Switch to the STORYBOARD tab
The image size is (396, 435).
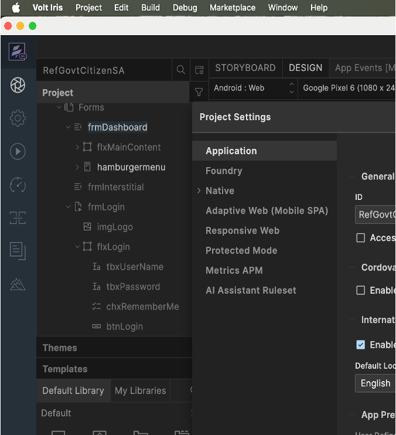coord(245,68)
